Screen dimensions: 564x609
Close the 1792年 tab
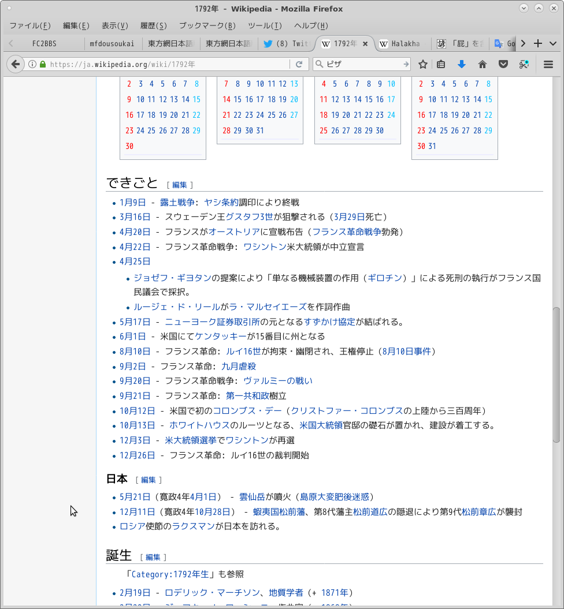(365, 44)
